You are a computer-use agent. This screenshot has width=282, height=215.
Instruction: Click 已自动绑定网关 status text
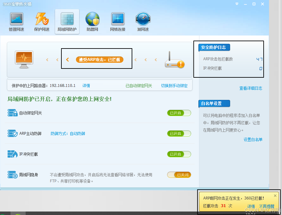coord(139,86)
